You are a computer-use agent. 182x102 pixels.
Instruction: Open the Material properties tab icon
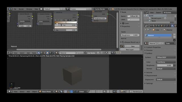pyautogui.click(x=173, y=26)
